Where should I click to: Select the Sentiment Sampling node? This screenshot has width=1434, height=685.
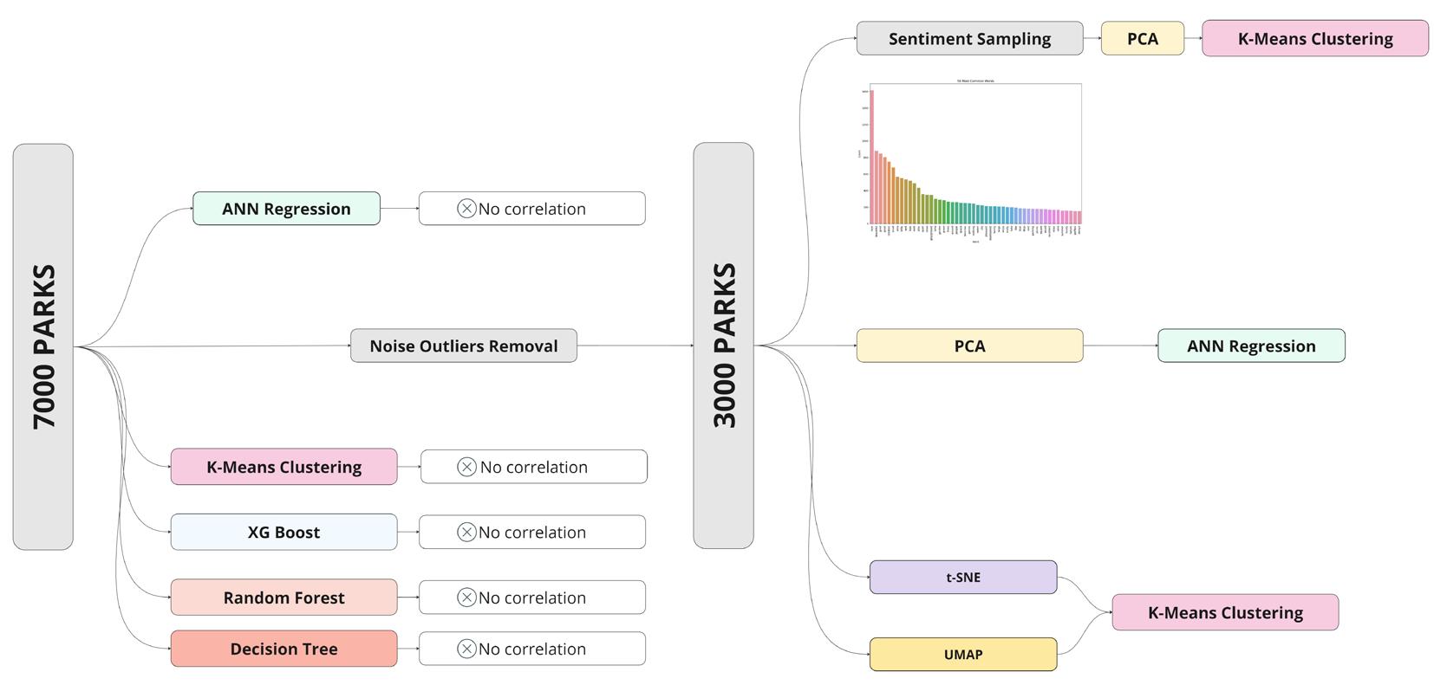969,39
